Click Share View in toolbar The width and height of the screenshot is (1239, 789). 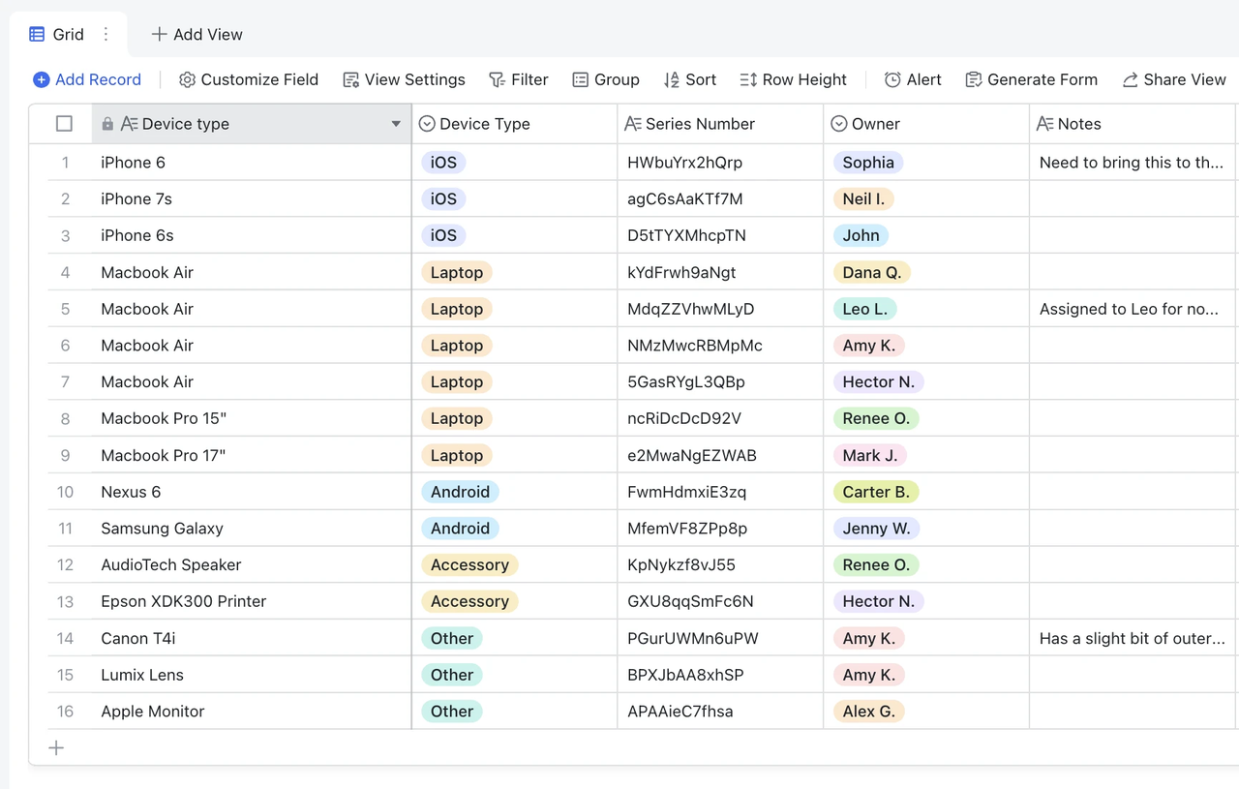(x=1173, y=80)
